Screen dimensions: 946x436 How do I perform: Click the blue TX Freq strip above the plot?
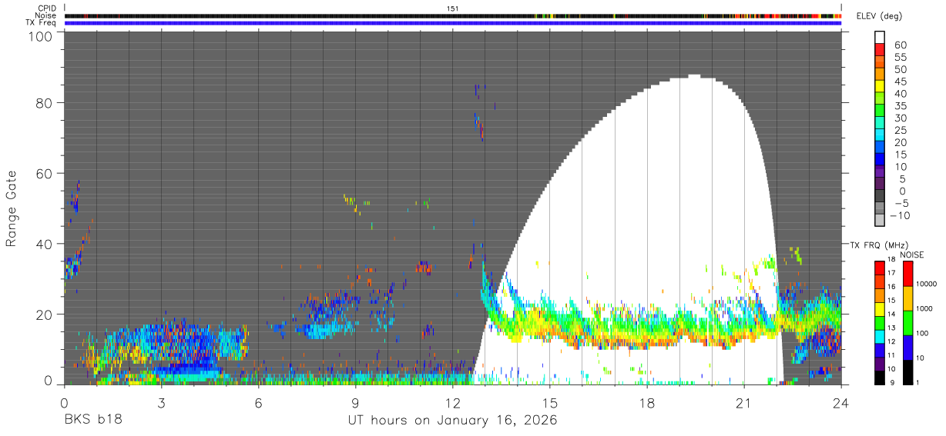point(453,23)
